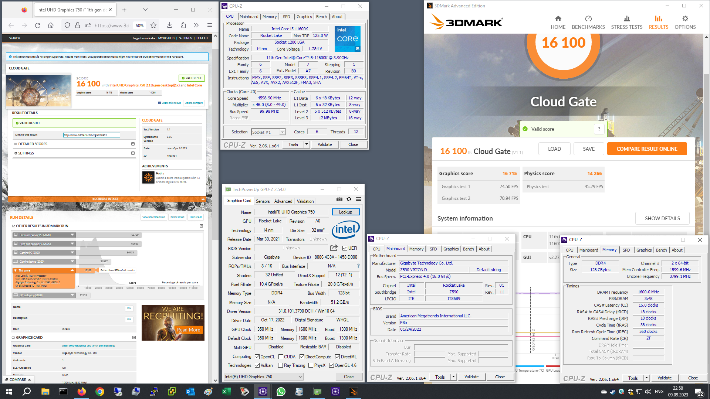Screen dimensions: 710x399
Task: Toggle PhysX checkbox
Action: tap(311, 365)
